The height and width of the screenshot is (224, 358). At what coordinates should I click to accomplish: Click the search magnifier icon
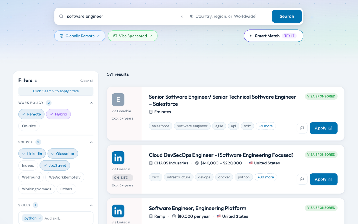[61, 16]
